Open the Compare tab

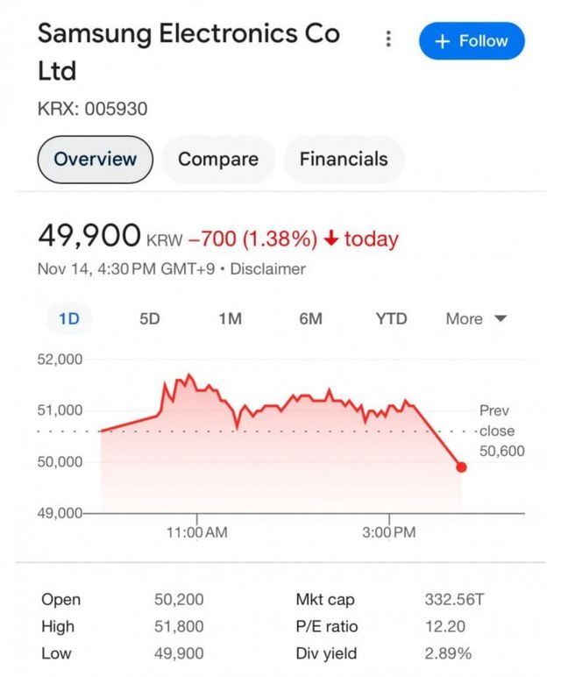[x=218, y=160]
